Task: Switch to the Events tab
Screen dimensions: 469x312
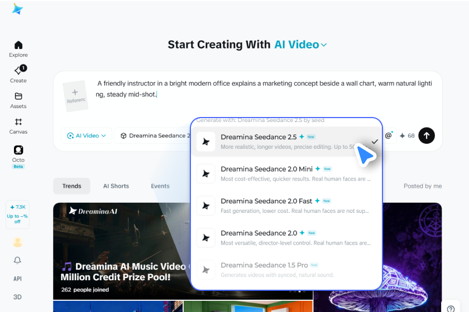Action: (x=160, y=186)
